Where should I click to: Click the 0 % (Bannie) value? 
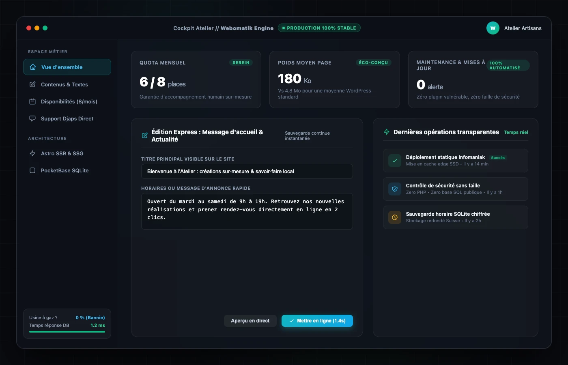click(90, 318)
